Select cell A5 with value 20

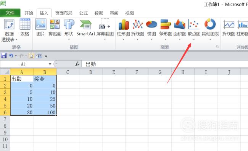[22, 106]
